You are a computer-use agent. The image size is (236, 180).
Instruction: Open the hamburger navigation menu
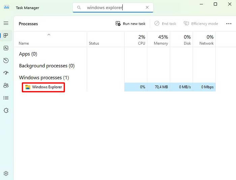(6, 23)
